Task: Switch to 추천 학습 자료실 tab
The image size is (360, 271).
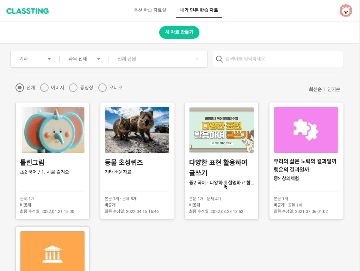Action: [x=150, y=10]
